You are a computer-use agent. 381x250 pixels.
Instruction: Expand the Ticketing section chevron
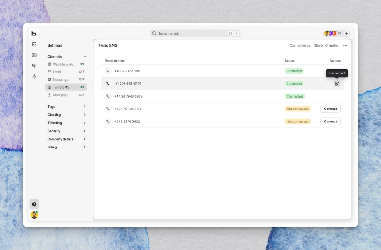pyautogui.click(x=84, y=123)
